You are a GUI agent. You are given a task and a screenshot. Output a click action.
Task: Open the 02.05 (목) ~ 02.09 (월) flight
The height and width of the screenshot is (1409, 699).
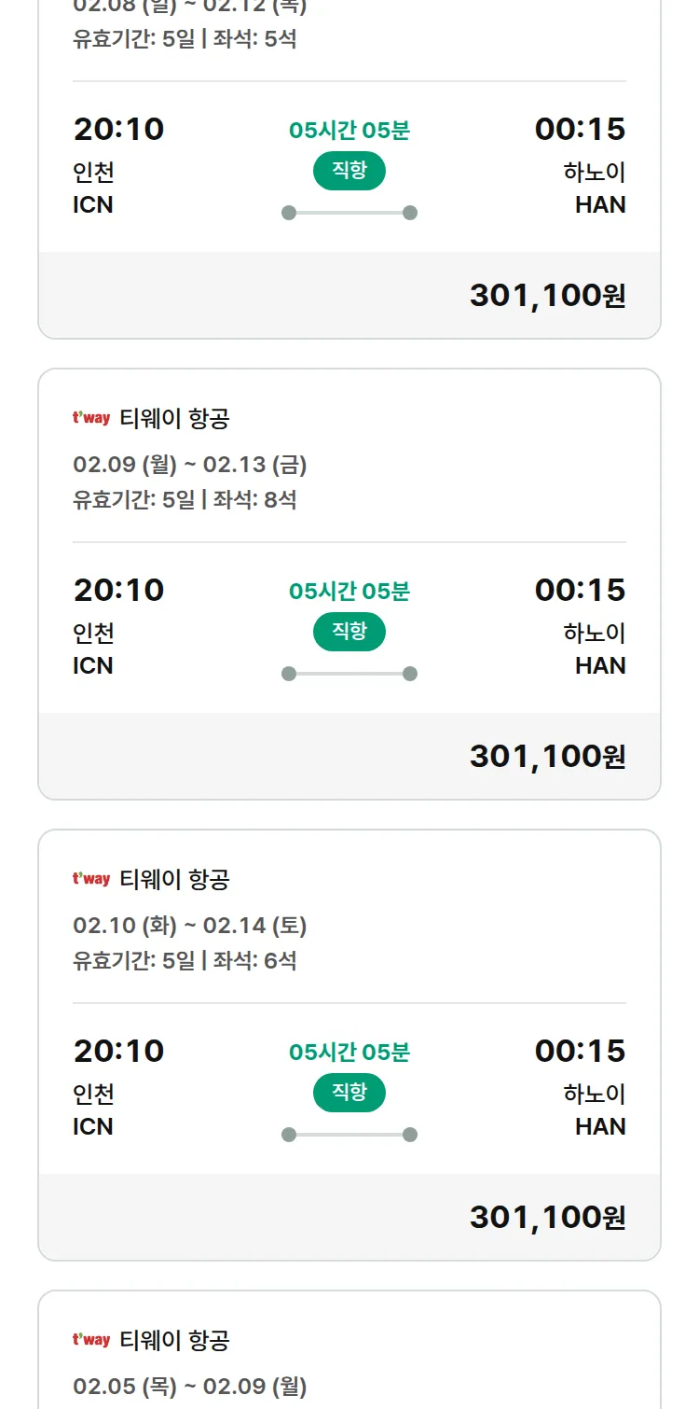pos(190,1387)
